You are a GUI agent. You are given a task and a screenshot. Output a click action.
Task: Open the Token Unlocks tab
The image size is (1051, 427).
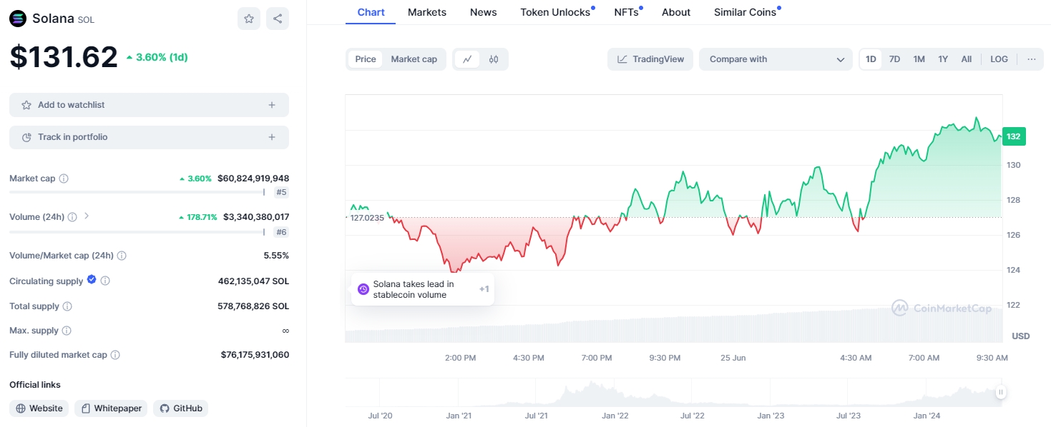[556, 12]
